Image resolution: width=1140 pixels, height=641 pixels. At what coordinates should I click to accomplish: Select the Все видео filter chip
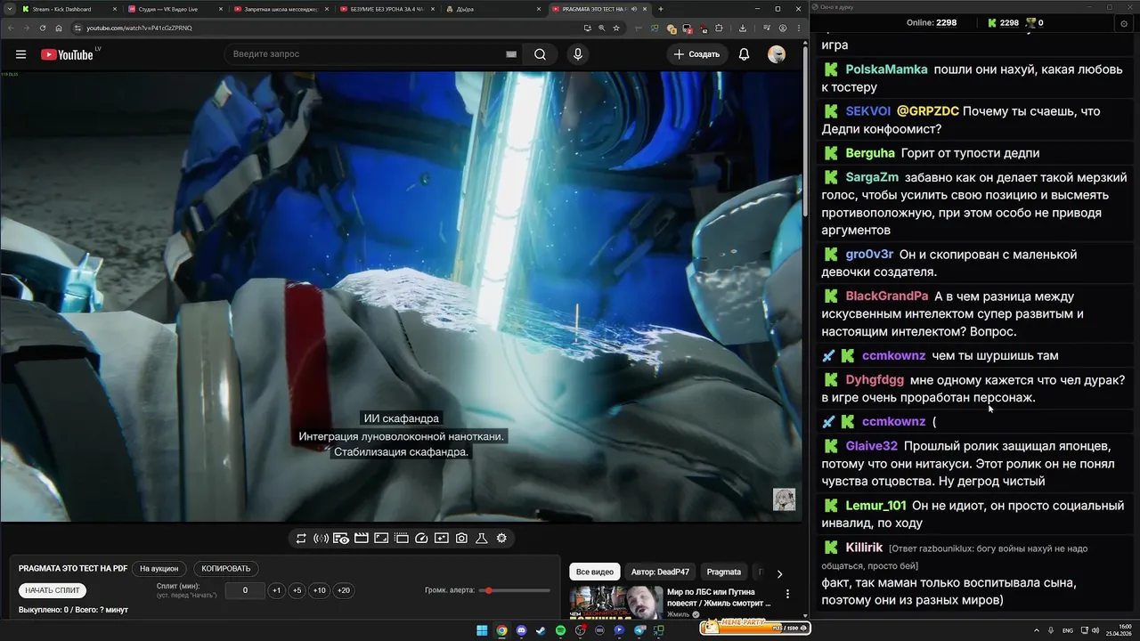pos(594,572)
